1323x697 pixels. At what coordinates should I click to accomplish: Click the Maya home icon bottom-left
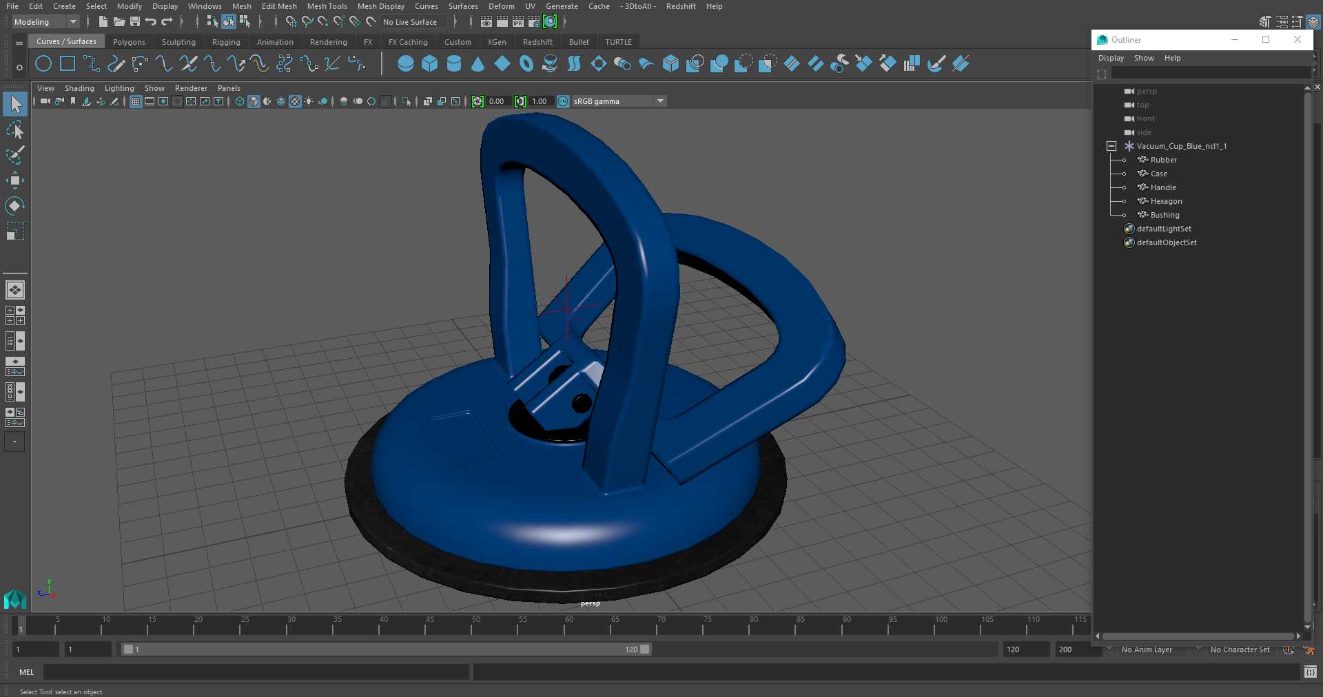(x=15, y=599)
